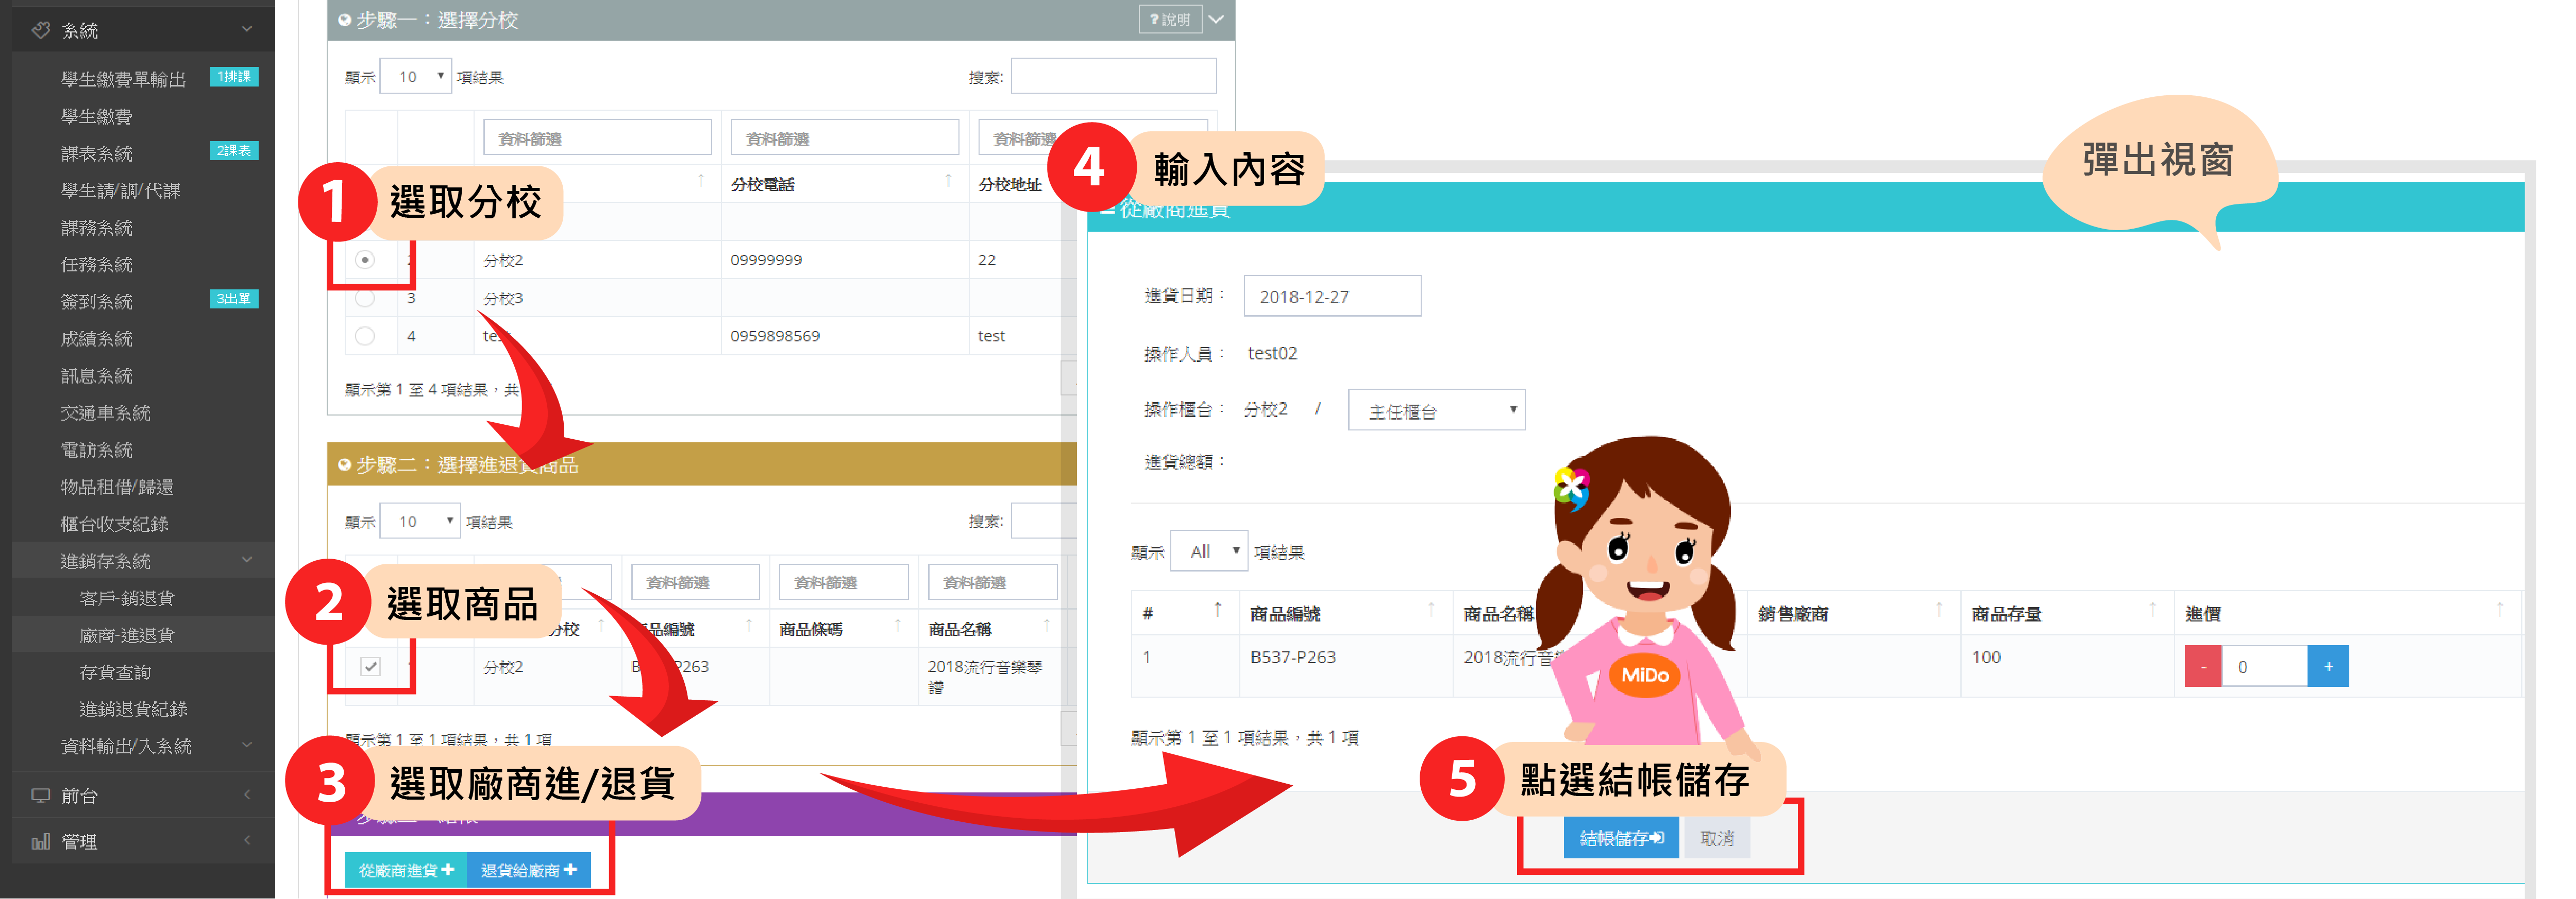Sort popup table by # column arrow
The height and width of the screenshot is (899, 2576).
1217,609
